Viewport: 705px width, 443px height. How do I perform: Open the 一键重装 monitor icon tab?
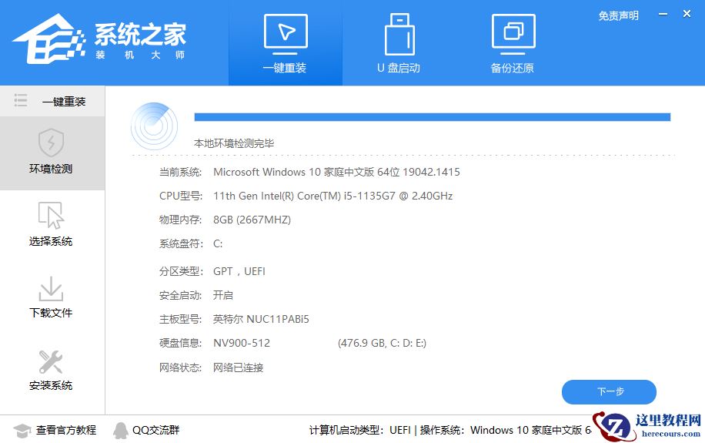(285, 43)
